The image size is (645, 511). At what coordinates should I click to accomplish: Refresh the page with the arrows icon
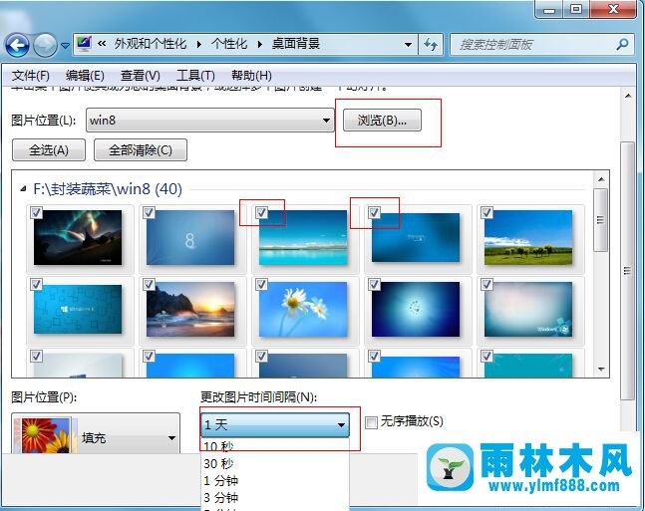pyautogui.click(x=431, y=45)
